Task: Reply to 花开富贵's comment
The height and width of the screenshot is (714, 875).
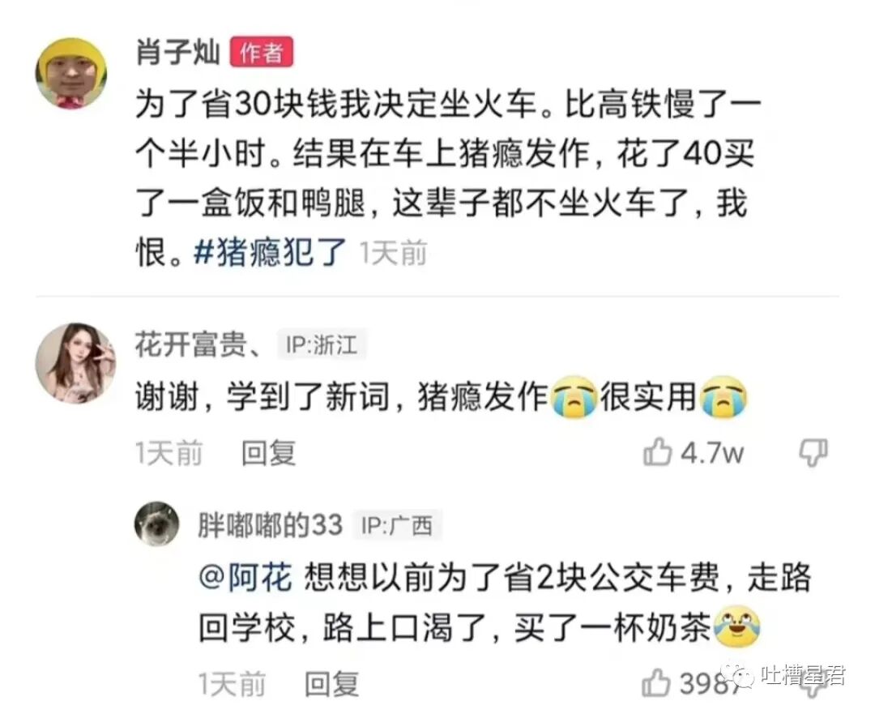Action: (268, 452)
